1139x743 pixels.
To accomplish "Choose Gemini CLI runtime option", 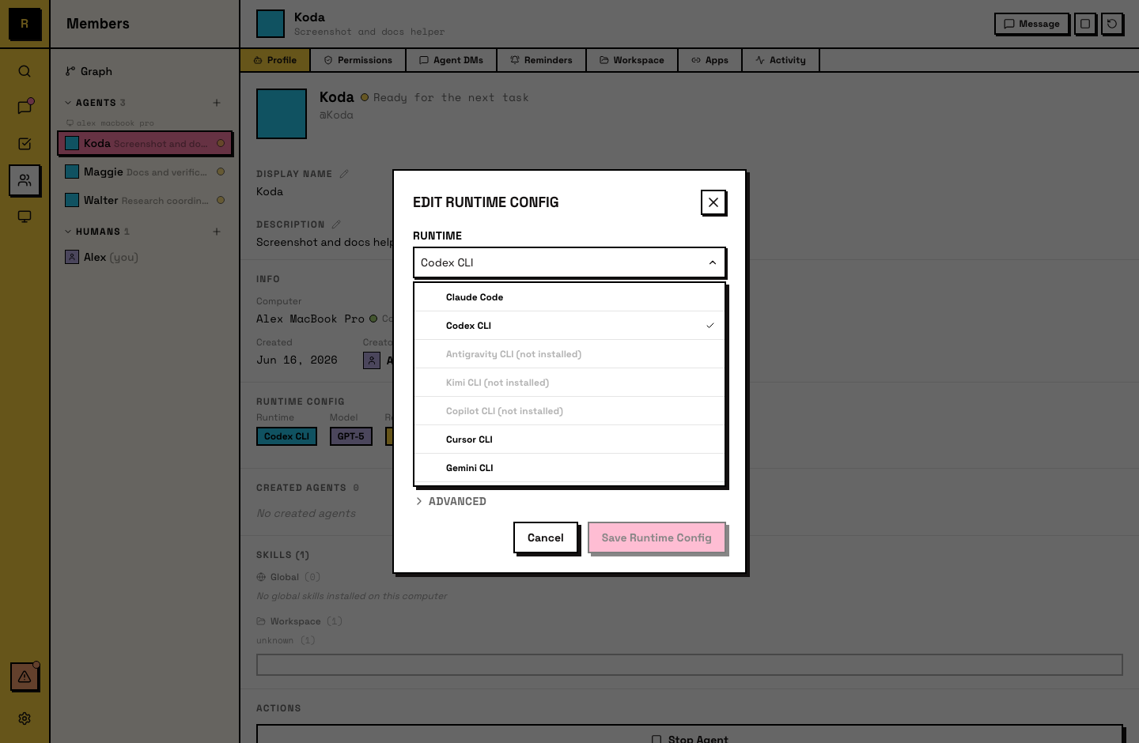I will tap(569, 468).
